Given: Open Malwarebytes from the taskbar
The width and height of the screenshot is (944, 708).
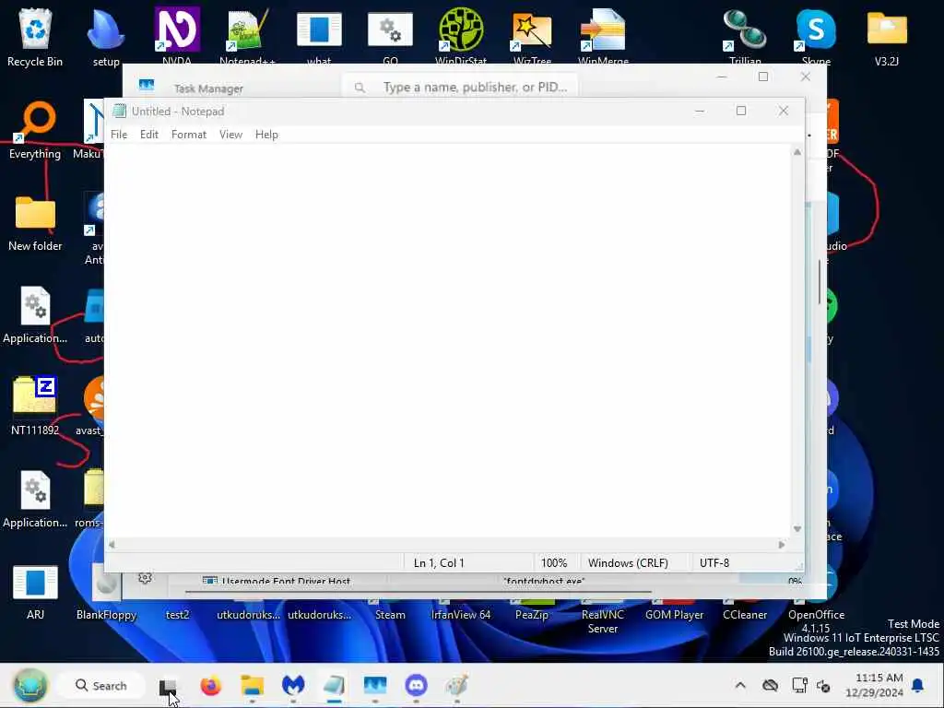Looking at the screenshot, I should pos(293,686).
